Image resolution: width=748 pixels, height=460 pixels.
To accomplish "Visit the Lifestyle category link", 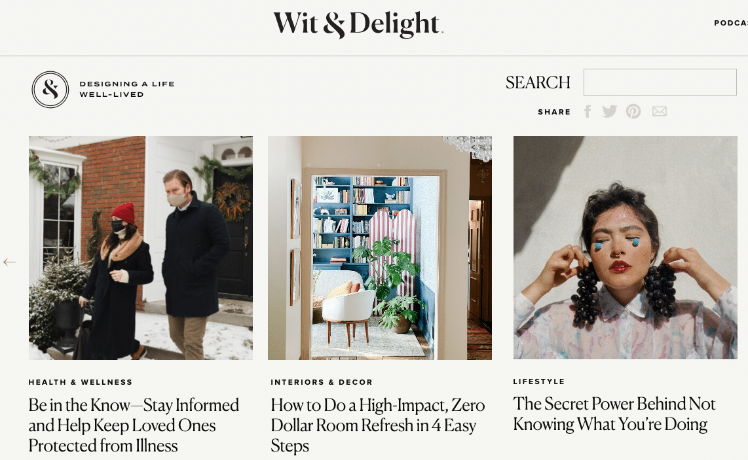I will coord(538,381).
